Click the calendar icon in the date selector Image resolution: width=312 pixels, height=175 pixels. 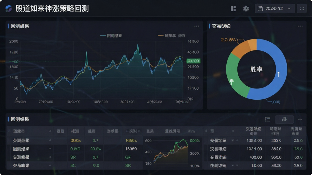[260, 9]
